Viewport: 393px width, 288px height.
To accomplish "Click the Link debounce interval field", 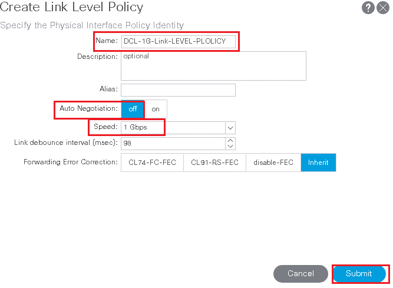I will (x=173, y=144).
